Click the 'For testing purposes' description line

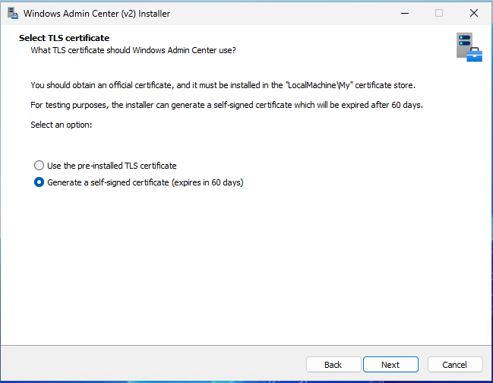pyautogui.click(x=226, y=105)
